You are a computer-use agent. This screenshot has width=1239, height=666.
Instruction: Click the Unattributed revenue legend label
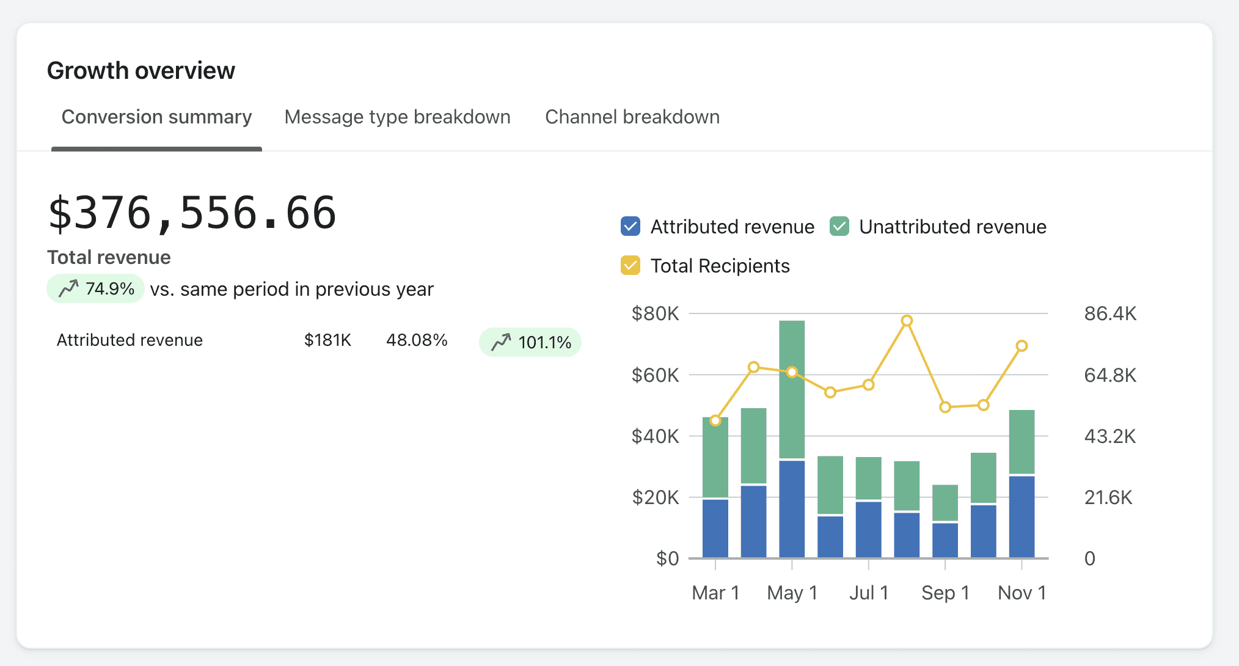(952, 227)
